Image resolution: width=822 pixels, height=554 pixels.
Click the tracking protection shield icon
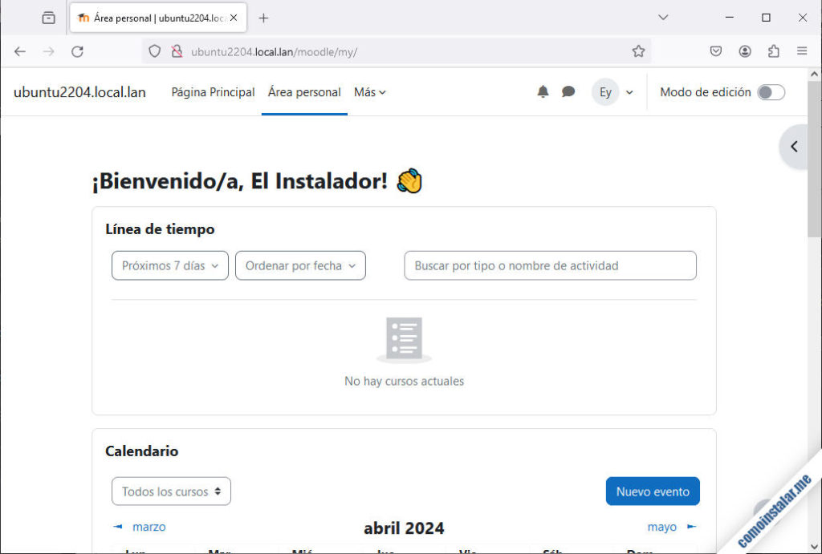[x=153, y=51]
